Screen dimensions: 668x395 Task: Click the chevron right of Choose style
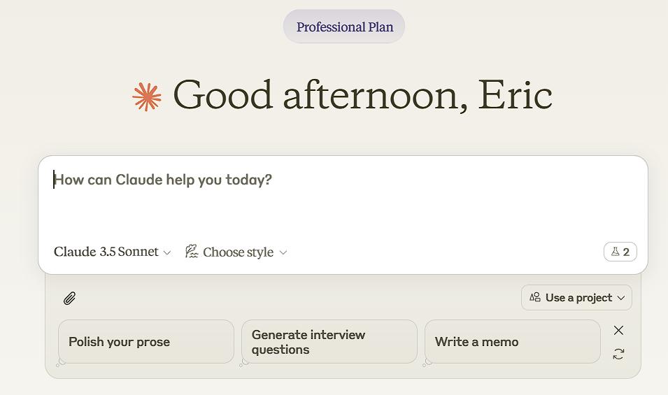(x=283, y=252)
